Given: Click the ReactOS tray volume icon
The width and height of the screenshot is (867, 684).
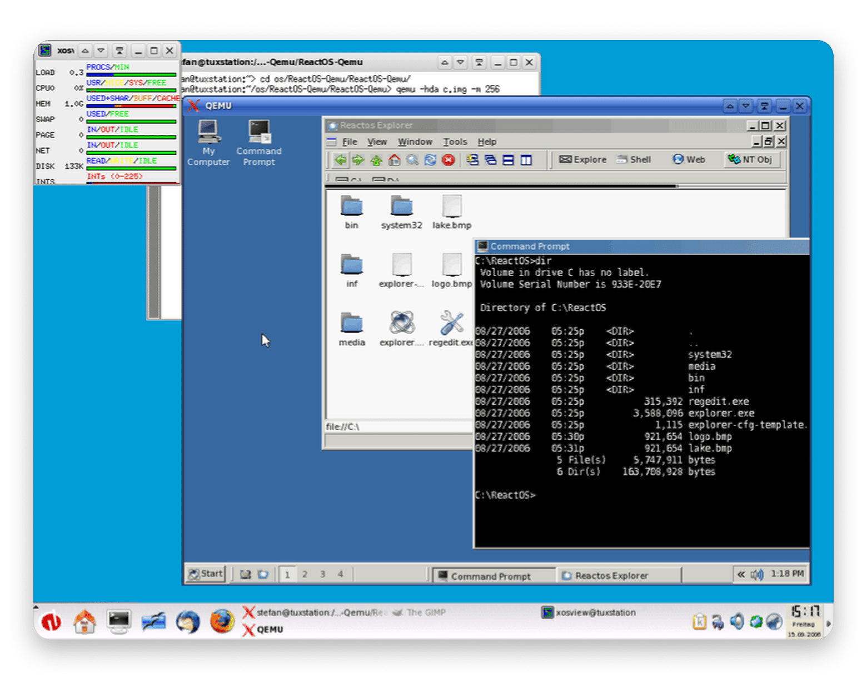Looking at the screenshot, I should (x=757, y=574).
